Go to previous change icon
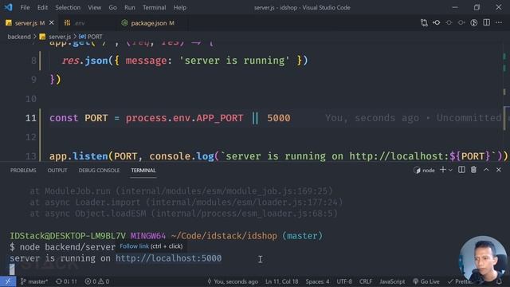The height and width of the screenshot is (287, 510). coord(437,23)
